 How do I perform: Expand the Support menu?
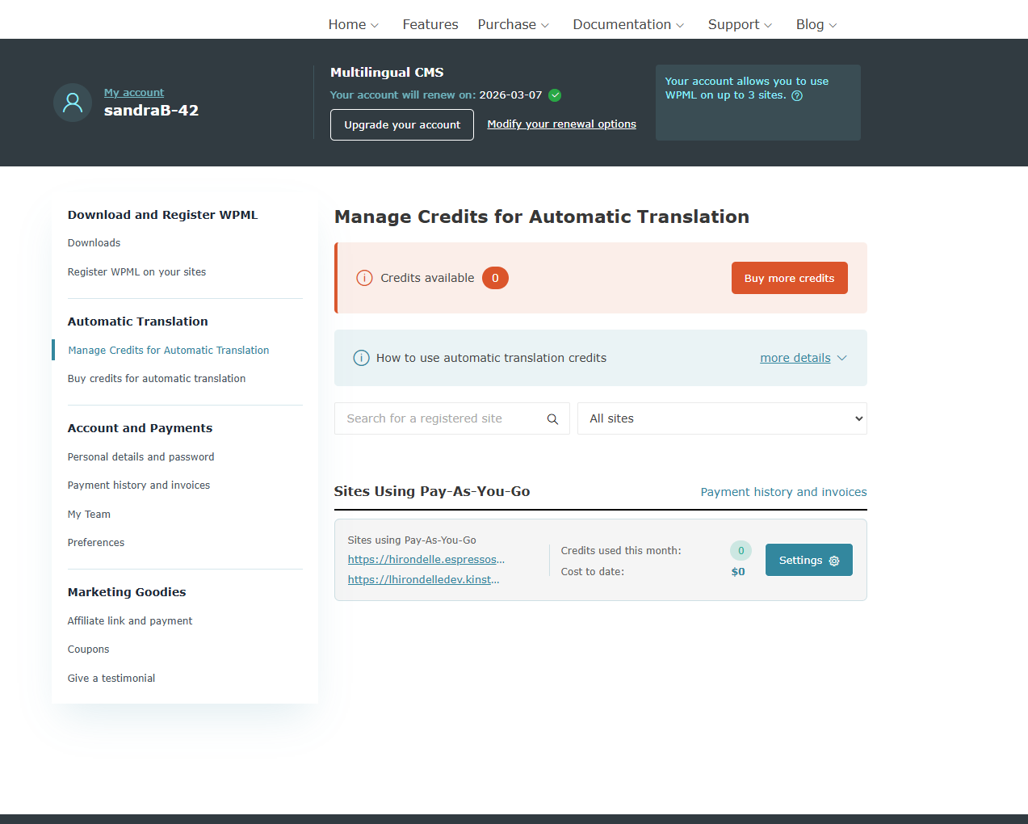(x=740, y=25)
